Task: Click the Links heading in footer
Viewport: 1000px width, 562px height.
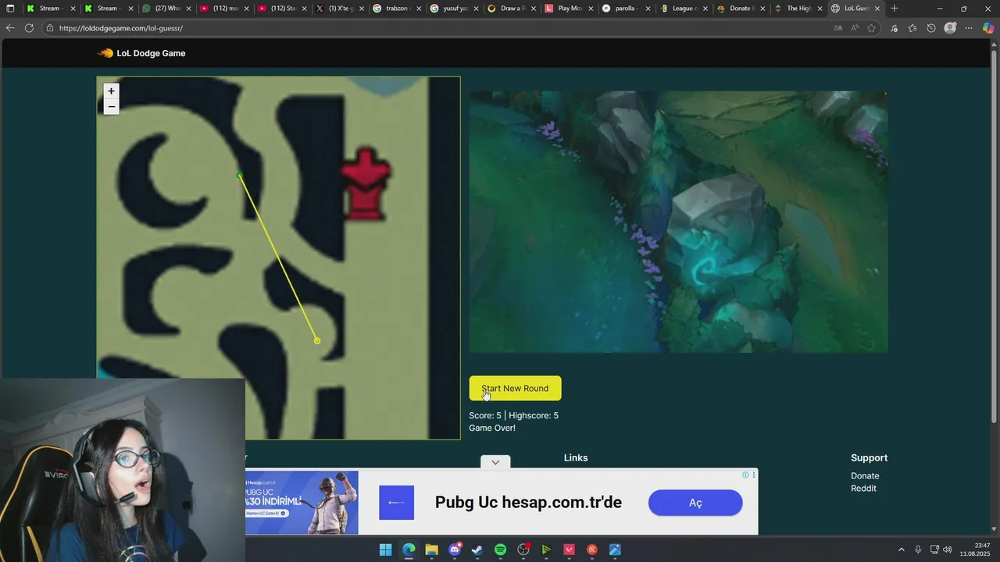Action: point(576,458)
